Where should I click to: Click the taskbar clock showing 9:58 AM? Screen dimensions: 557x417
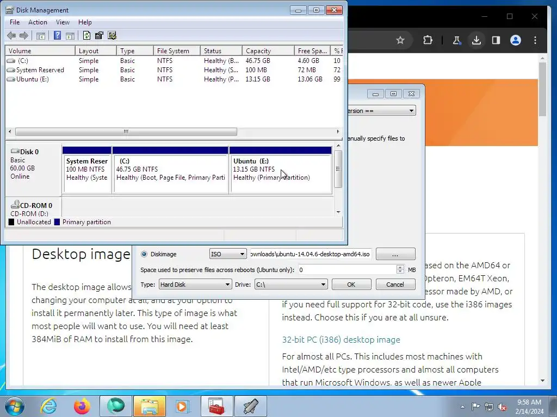pyautogui.click(x=529, y=406)
